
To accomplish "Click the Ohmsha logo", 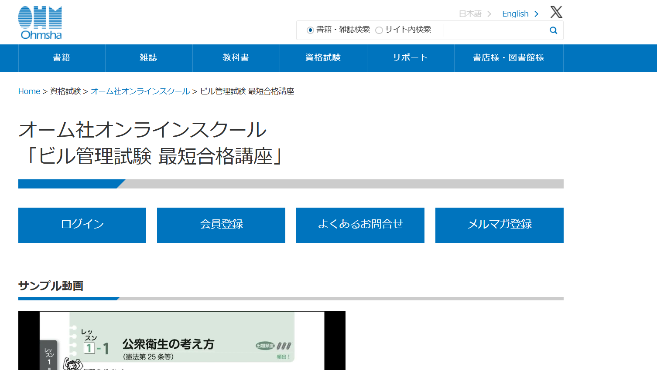I will 40,23.
